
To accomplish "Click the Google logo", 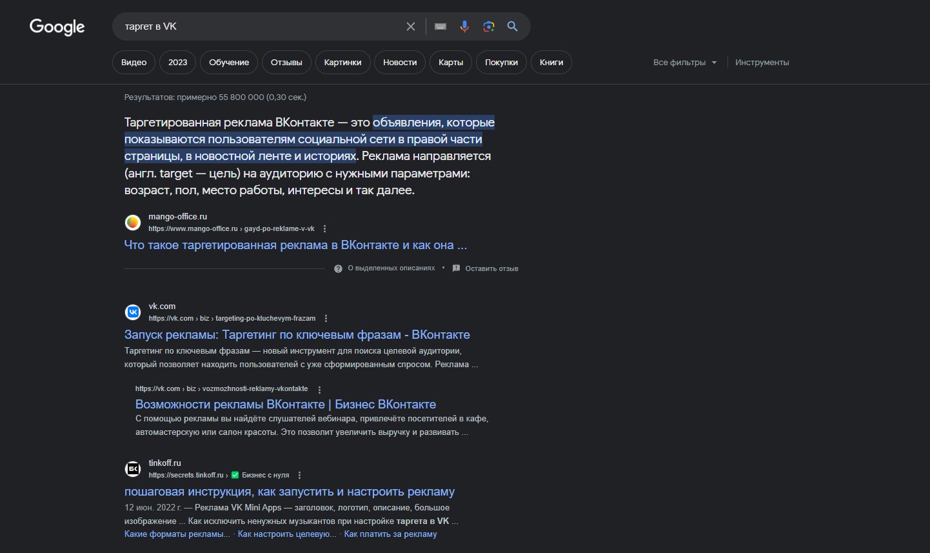I will pos(57,26).
